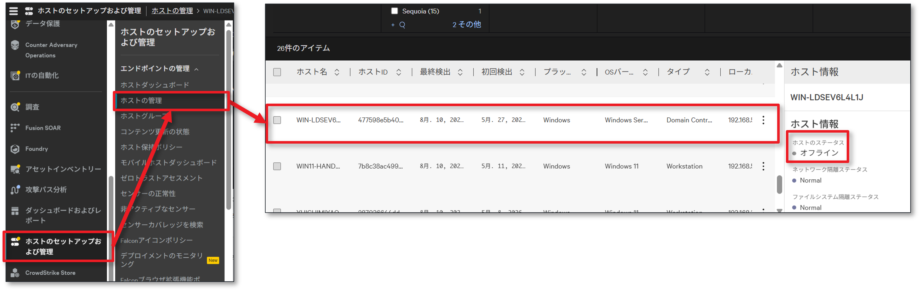Click the scroll-up arrow of host table
This screenshot has width=919, height=290.
point(779,65)
